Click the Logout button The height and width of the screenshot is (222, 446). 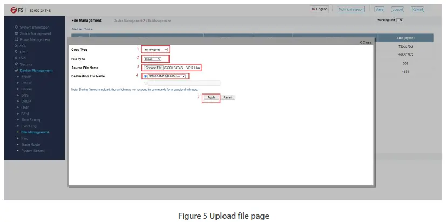[x=397, y=9]
